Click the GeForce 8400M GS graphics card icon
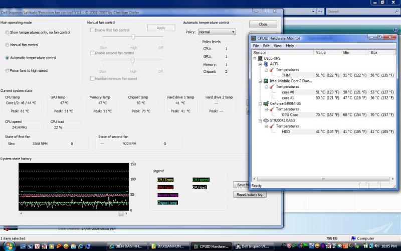The image size is (401, 251). pyautogui.click(x=266, y=103)
